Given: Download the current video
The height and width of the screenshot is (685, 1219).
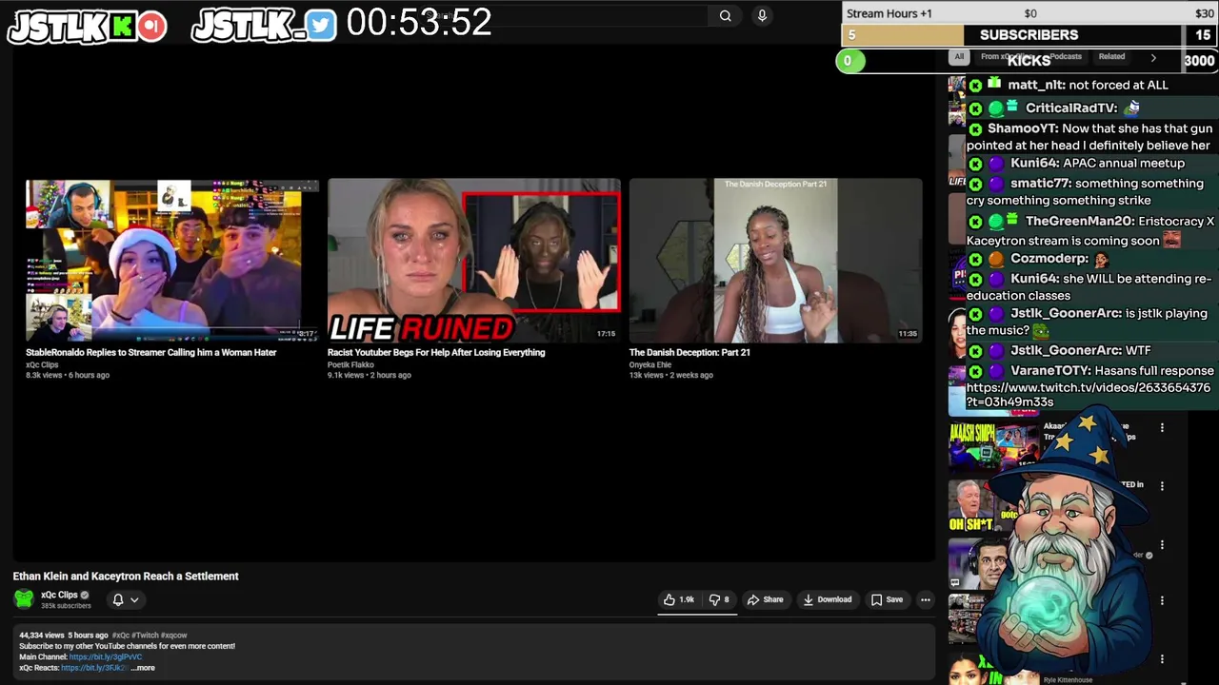Looking at the screenshot, I should tap(827, 599).
